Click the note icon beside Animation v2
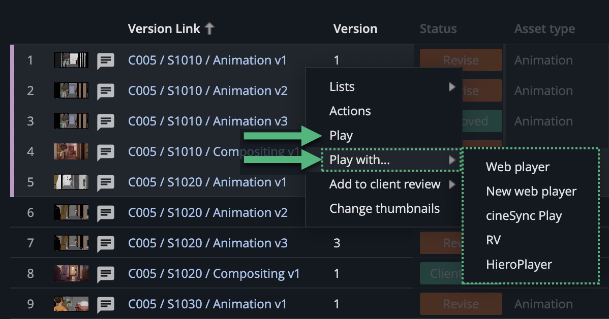This screenshot has height=319, width=609. [106, 91]
